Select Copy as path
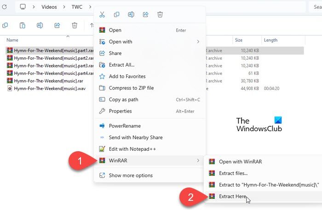 click(x=149, y=99)
